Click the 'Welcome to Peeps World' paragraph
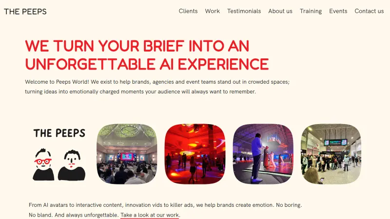 (157, 87)
